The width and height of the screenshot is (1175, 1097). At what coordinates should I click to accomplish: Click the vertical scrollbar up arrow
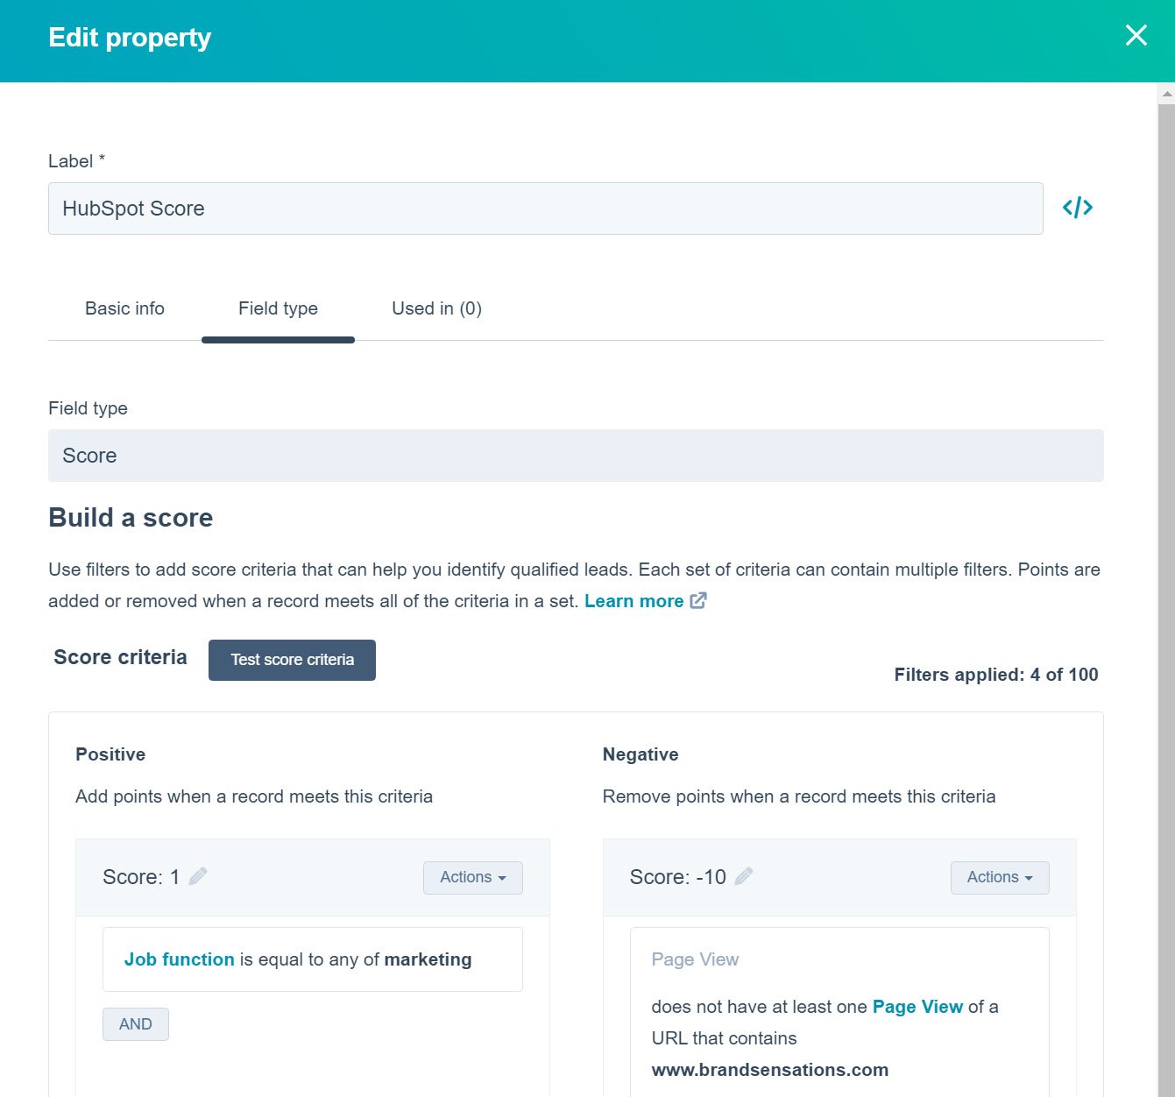pyautogui.click(x=1166, y=93)
